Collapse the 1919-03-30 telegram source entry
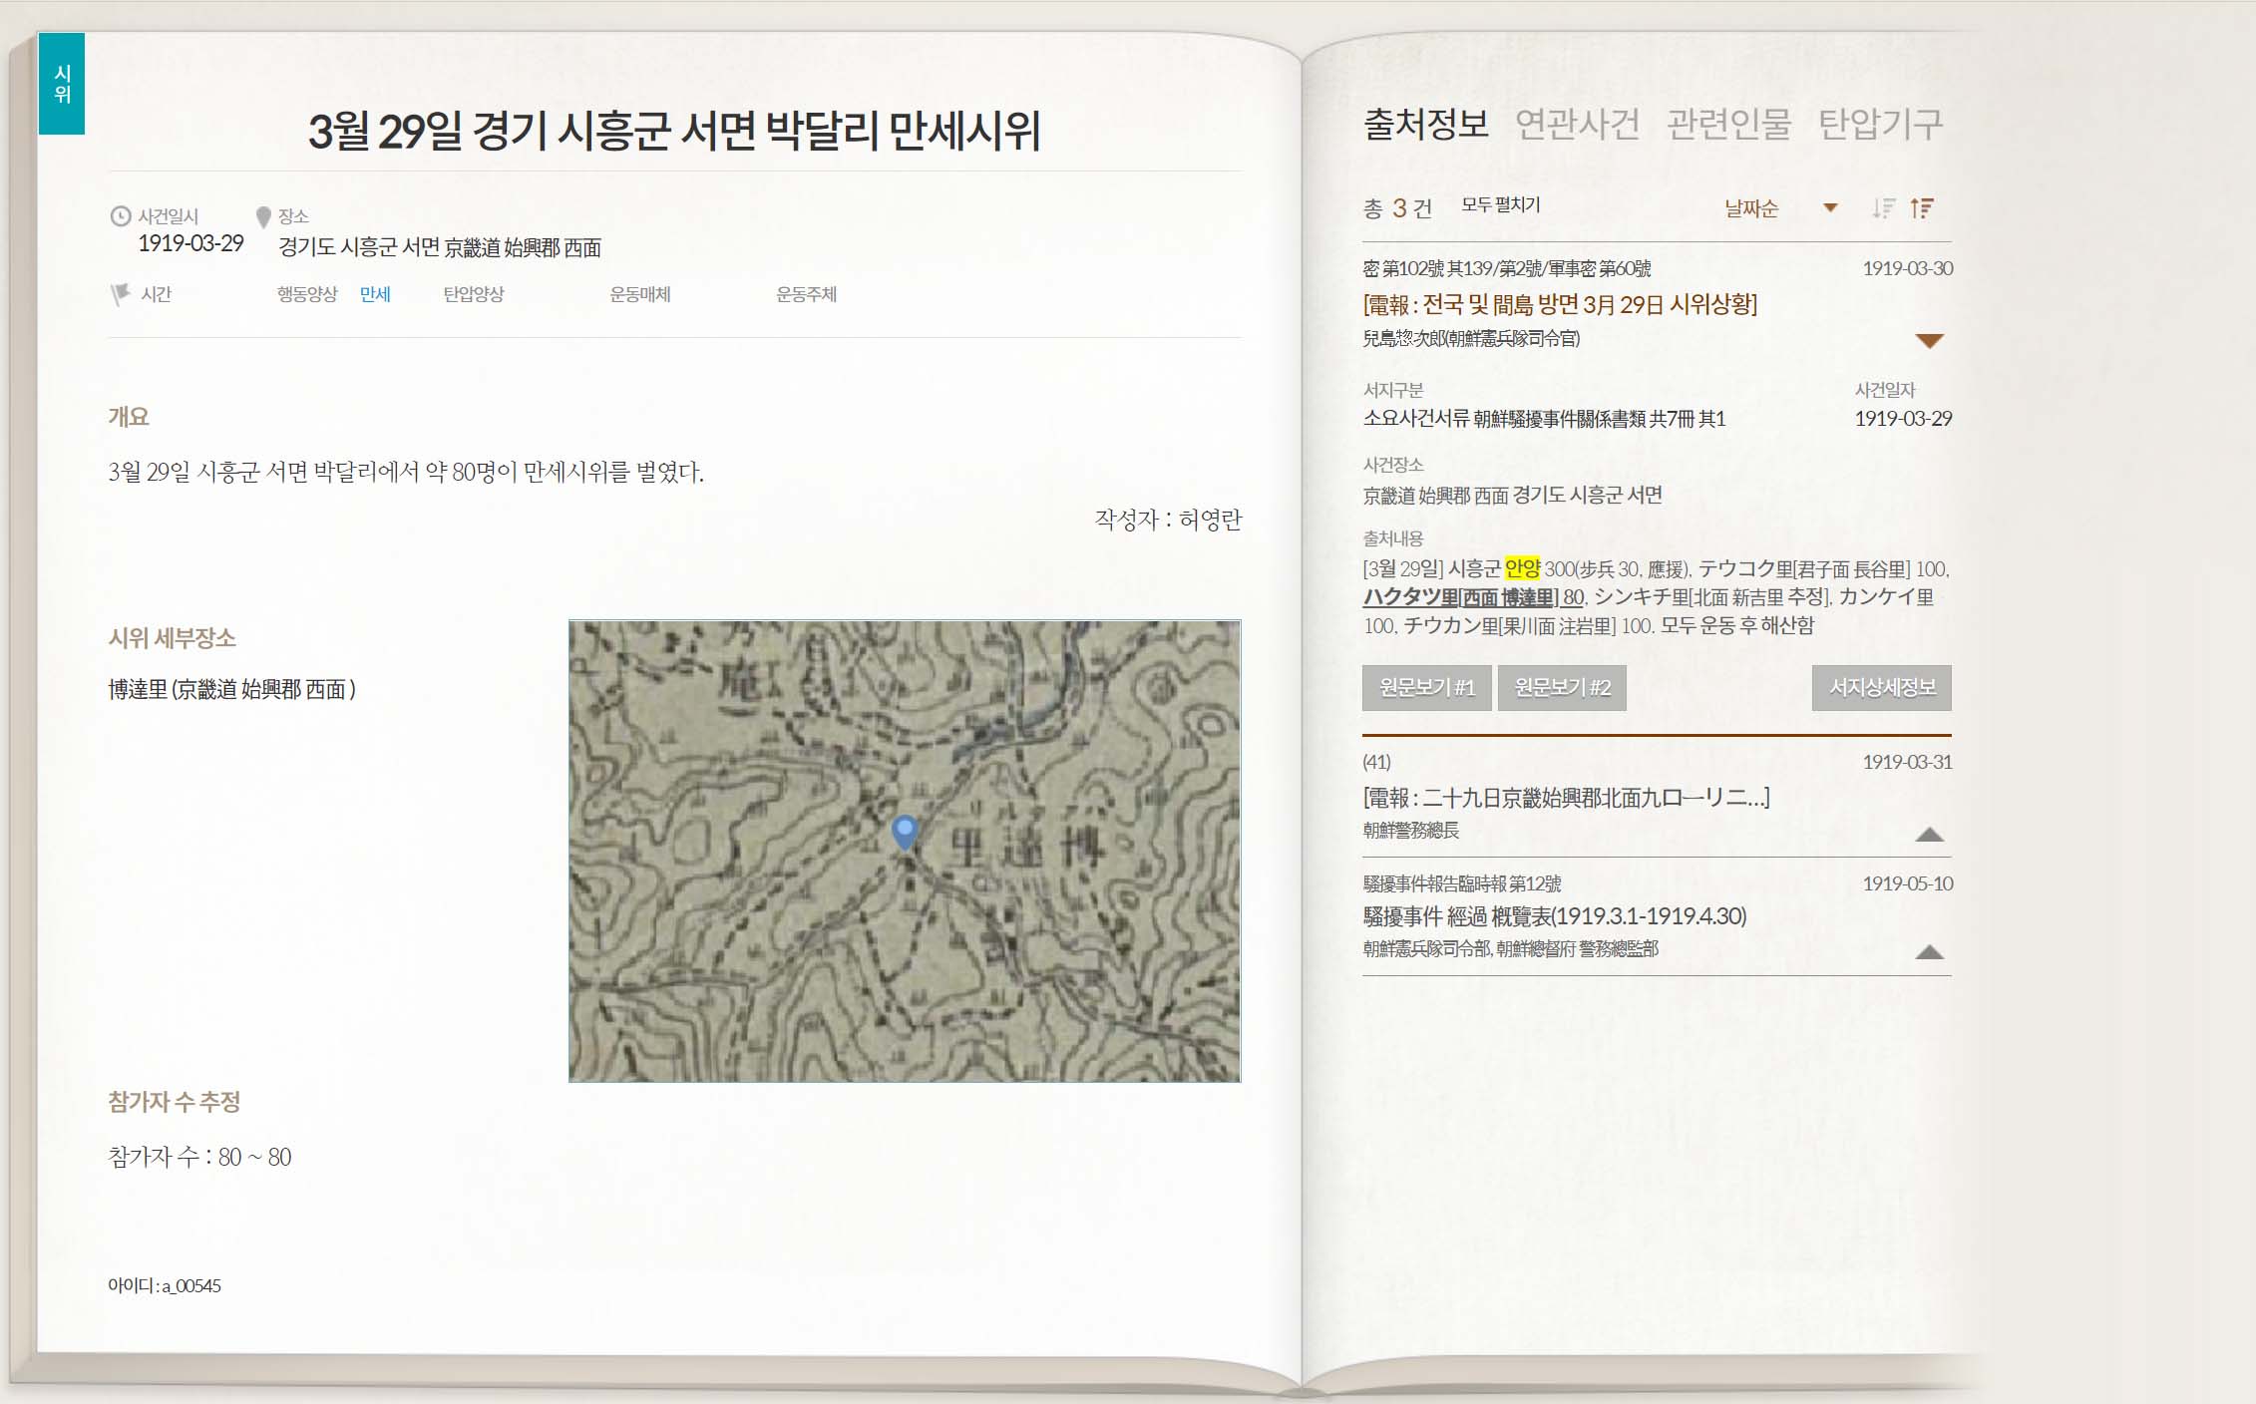The width and height of the screenshot is (2256, 1404). point(1929,341)
